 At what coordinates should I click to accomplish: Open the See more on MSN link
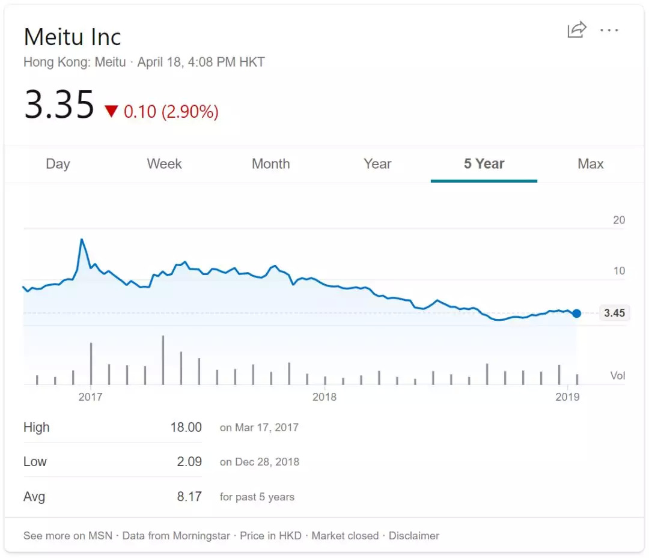[68, 535]
